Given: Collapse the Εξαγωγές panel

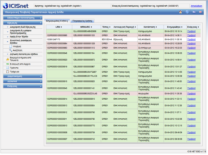Looking at the screenshot, I should coord(23,23).
